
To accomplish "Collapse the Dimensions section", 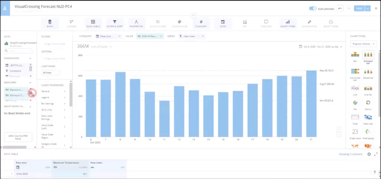I will point(30,58).
